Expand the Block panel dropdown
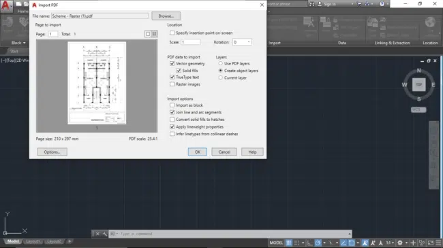The width and height of the screenshot is (443, 248). tap(18, 43)
